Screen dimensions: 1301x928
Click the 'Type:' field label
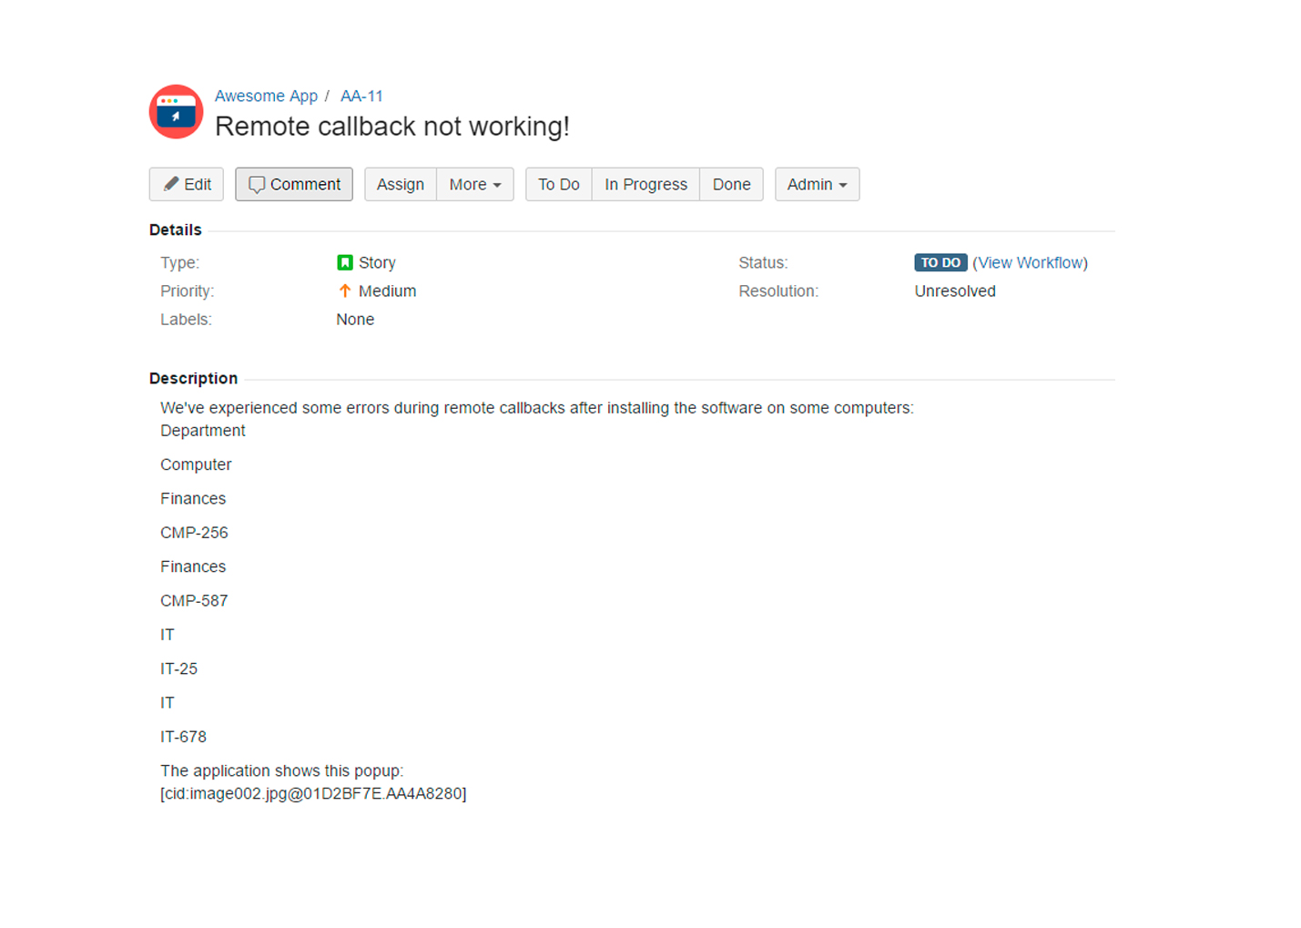(x=179, y=263)
